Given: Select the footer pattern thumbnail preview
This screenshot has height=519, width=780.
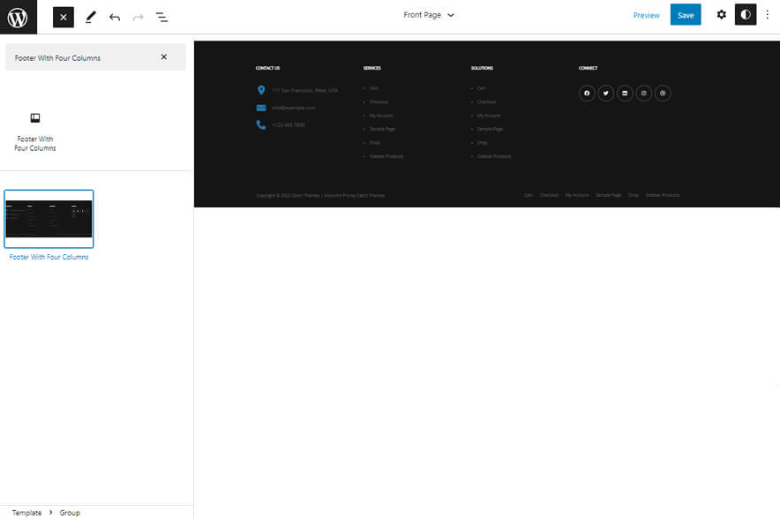Looking at the screenshot, I should click(49, 218).
